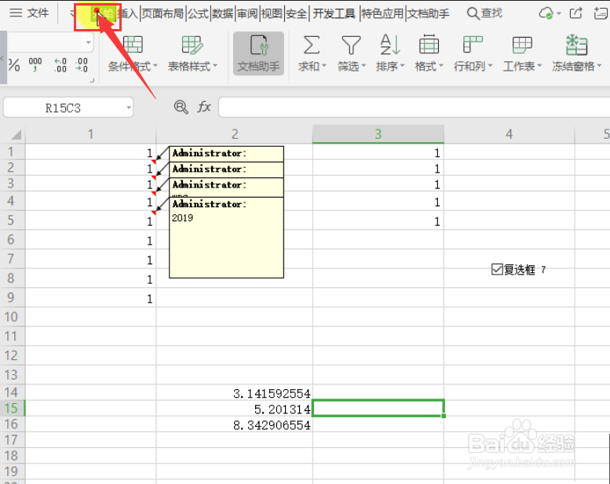The image size is (610, 484).
Task: Switch to the 视图 tab
Action: (272, 13)
